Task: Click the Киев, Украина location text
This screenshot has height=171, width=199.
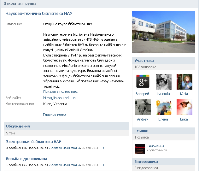Action: point(55,104)
